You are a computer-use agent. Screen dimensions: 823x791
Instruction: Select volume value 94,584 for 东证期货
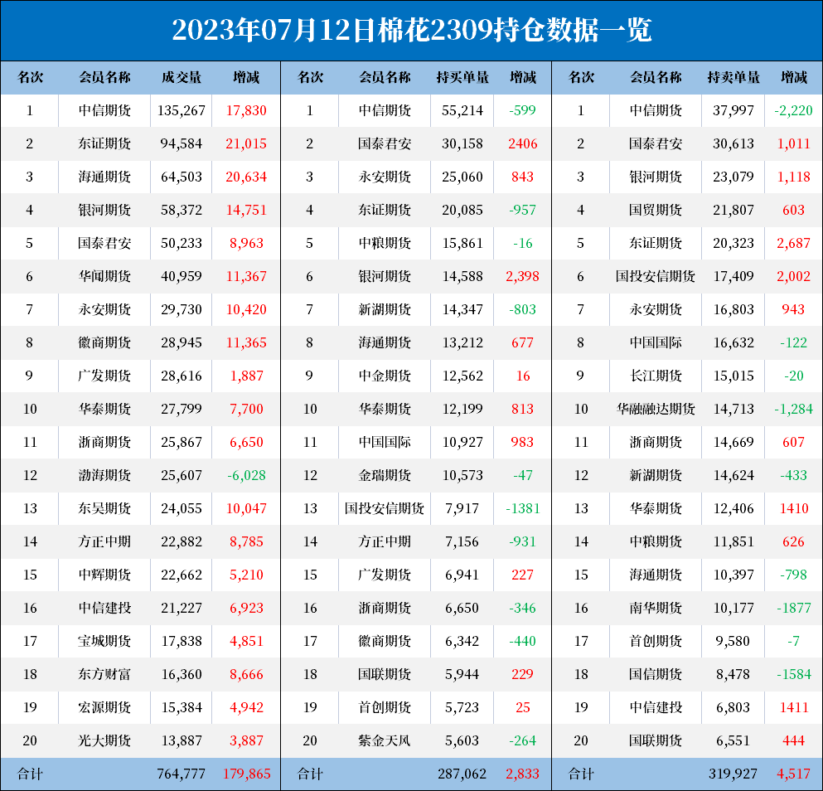(181, 143)
